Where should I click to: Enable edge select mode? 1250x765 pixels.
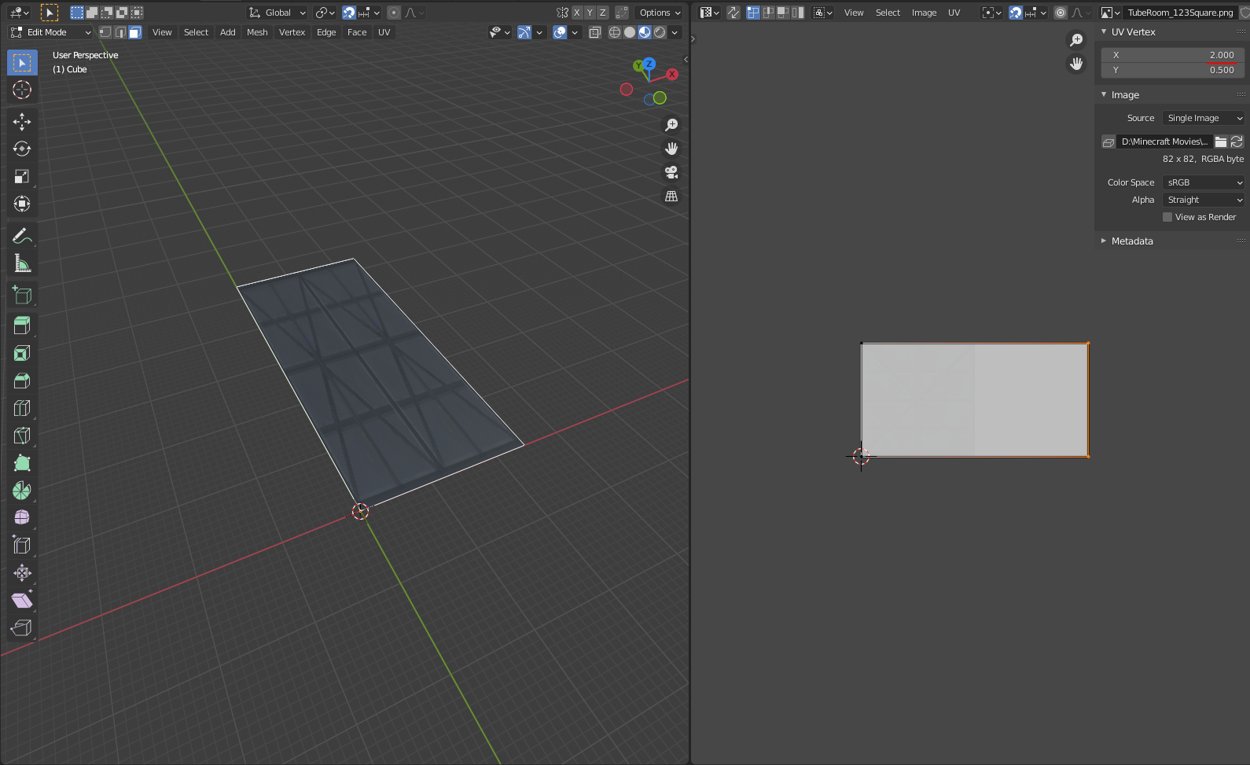coord(120,32)
